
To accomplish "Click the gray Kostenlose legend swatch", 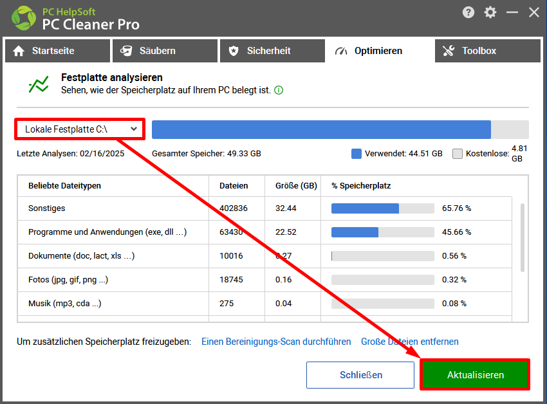I will [458, 154].
